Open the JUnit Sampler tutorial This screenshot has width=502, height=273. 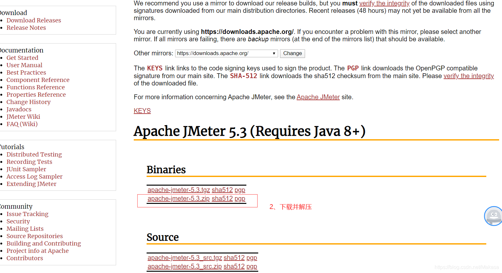(26, 169)
